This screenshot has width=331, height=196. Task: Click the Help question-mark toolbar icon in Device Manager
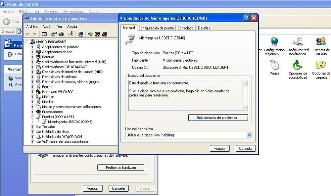pos(71,34)
